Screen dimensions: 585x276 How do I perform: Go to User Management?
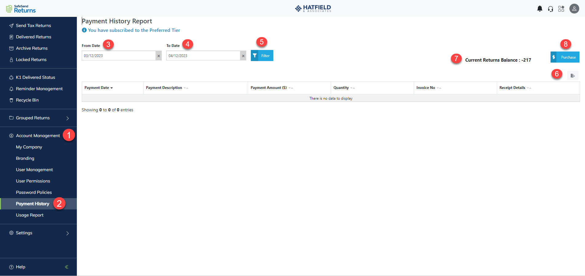[34, 170]
